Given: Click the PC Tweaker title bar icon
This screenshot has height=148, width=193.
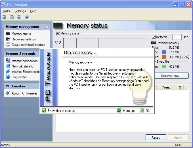Looking at the screenshot, I should (x=4, y=4).
